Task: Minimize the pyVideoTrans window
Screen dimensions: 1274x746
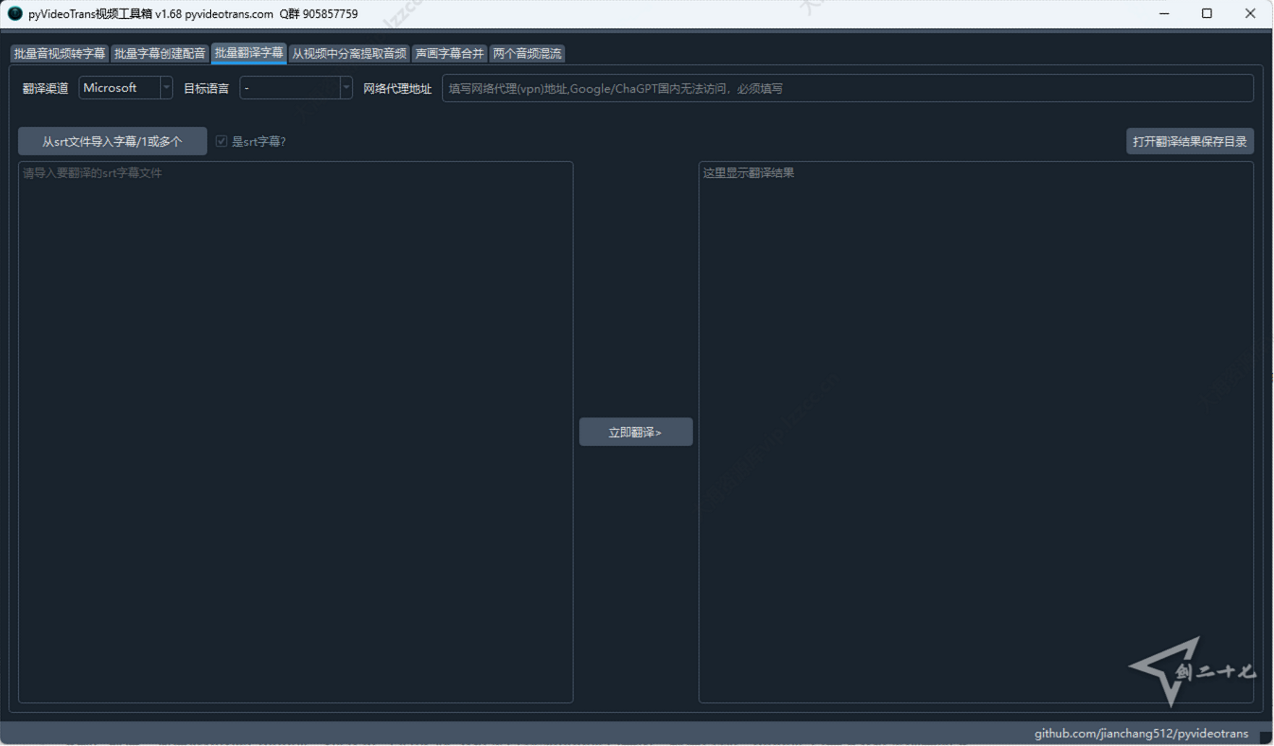Action: [x=1164, y=13]
